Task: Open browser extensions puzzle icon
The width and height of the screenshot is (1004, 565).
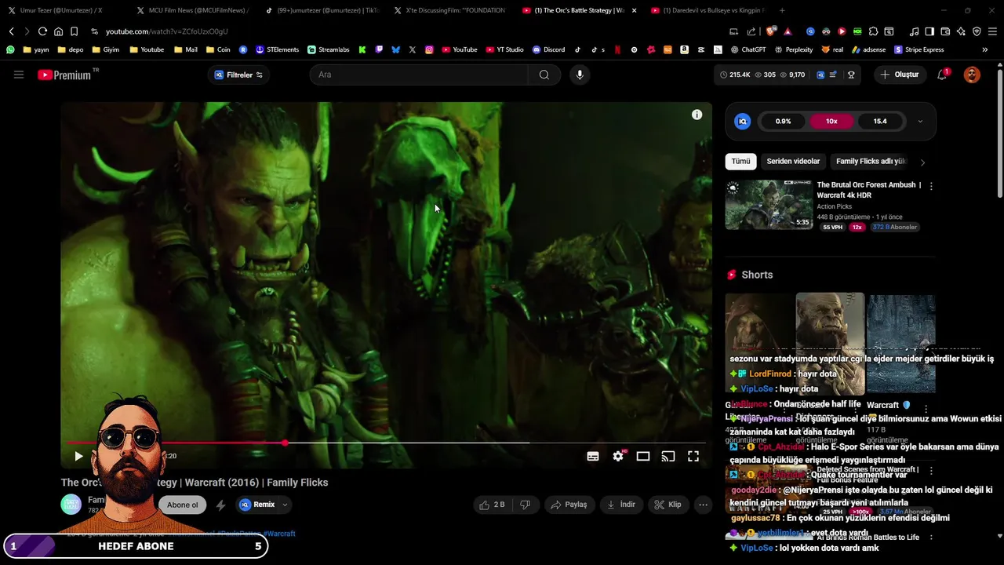Action: click(x=873, y=31)
